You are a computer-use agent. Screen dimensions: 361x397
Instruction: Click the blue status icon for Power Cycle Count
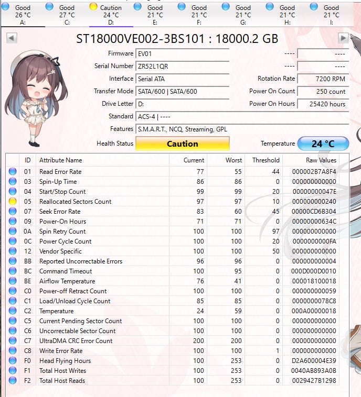(13, 241)
